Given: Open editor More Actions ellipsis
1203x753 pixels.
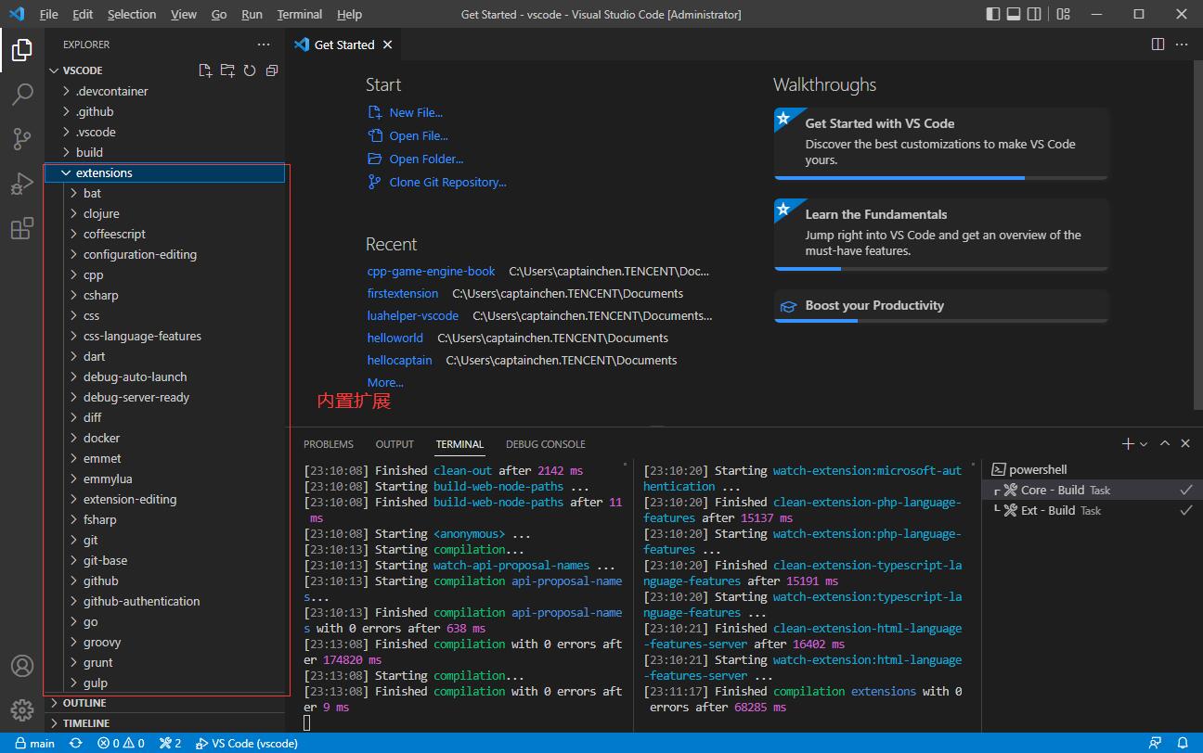Looking at the screenshot, I should [x=1182, y=45].
